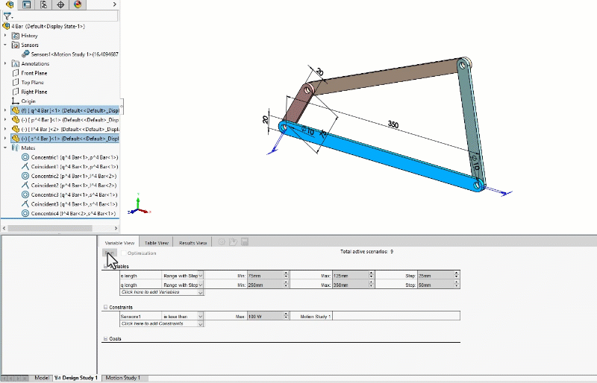
Task: Click the FeatureManager filter funnel icon
Action: click(7, 16)
